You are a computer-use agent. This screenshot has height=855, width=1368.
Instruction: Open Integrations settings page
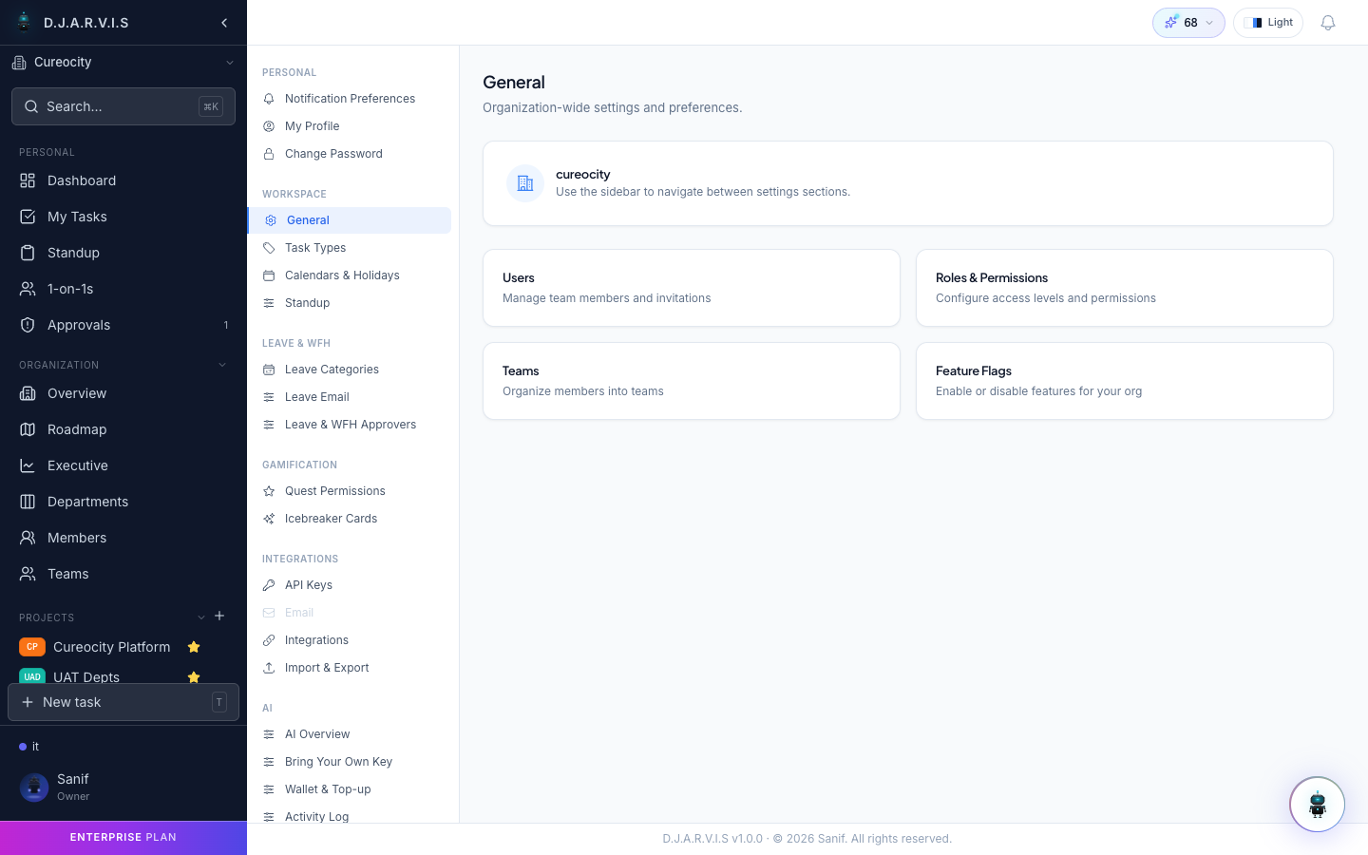pyautogui.click(x=350, y=640)
